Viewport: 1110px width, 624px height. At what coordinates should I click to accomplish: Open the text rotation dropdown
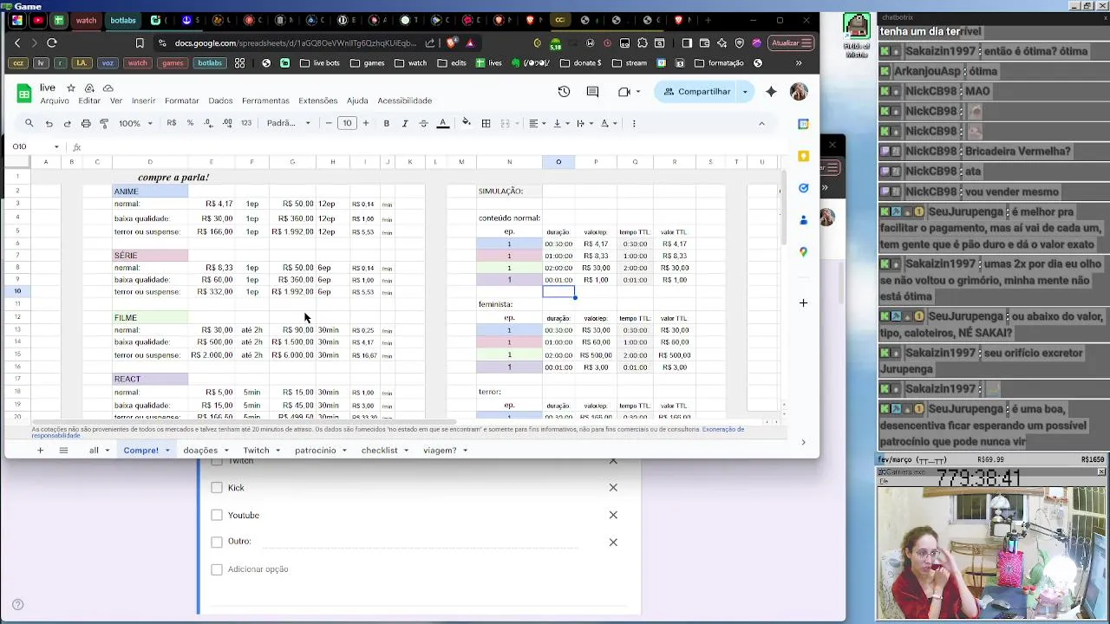pos(609,123)
